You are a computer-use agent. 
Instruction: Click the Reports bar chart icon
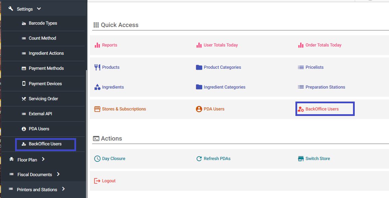tap(97, 45)
